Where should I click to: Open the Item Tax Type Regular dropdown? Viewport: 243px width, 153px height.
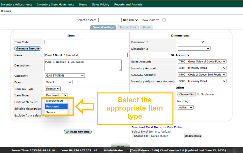[x=53, y=89]
